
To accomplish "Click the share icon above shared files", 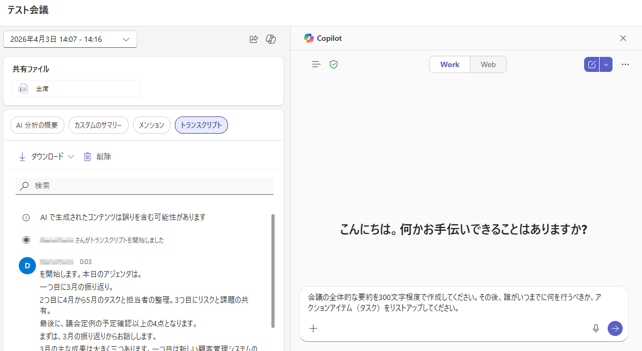I will click(x=254, y=39).
